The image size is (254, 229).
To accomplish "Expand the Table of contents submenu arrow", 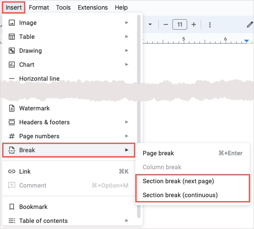I will [127, 221].
